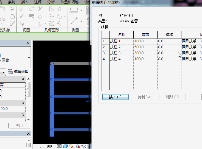Toggle the Shadows icon in the view control bar
Image resolution: width=202 pixels, height=149 pixels.
78,146
